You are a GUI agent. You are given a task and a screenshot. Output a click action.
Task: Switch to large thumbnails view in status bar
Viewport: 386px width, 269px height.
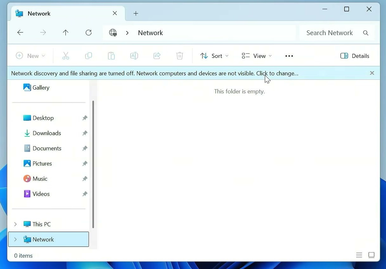pos(371,255)
